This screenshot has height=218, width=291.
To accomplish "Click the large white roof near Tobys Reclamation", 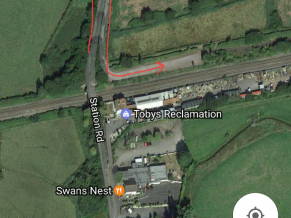I will (149, 101).
